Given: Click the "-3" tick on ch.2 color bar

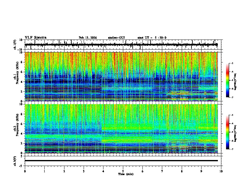Looking at the screenshot, I should tap(232, 115).
